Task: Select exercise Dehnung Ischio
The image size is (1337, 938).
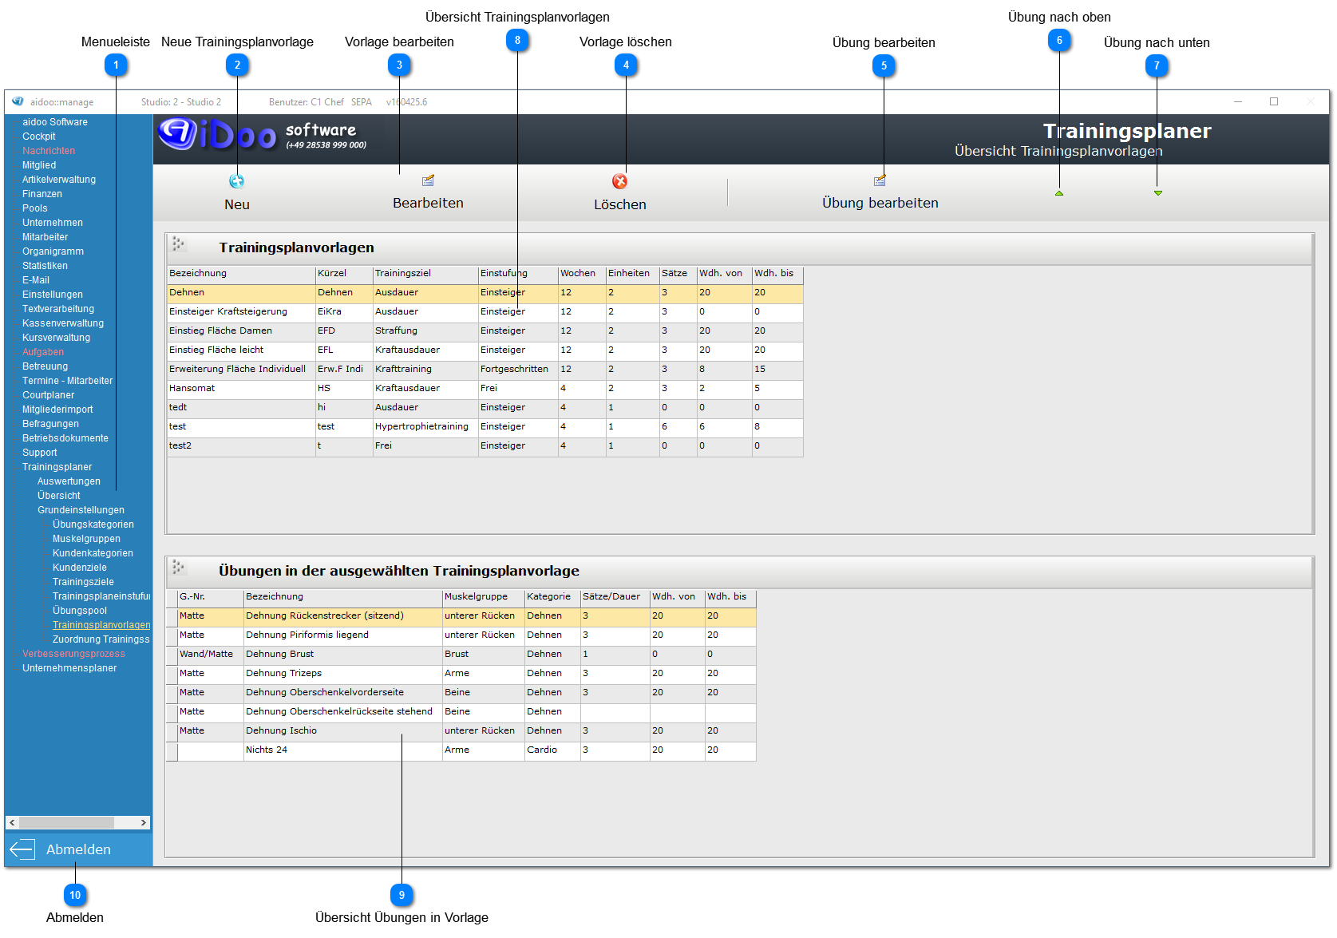Action: 461,731
